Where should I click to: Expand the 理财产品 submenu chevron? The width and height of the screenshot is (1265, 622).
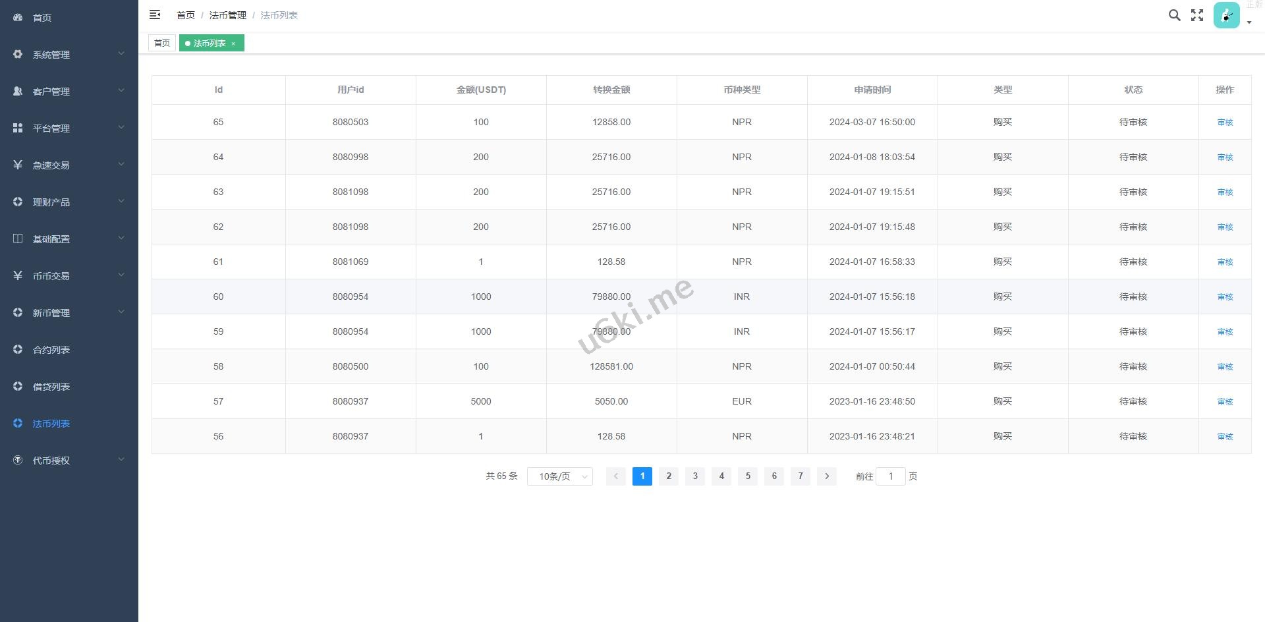[x=121, y=202]
